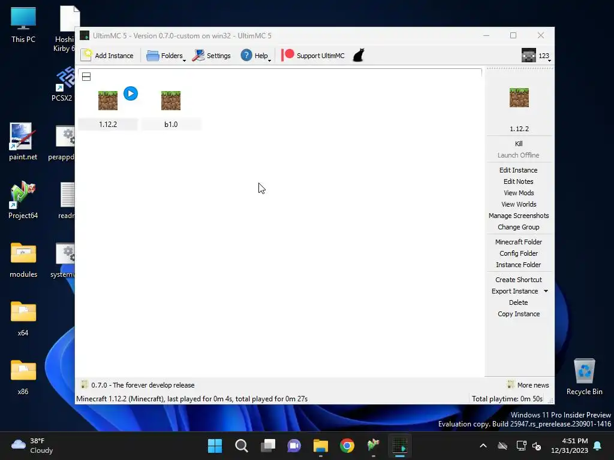
Task: Click the 1.12.2 name in side panel
Action: coord(519,129)
